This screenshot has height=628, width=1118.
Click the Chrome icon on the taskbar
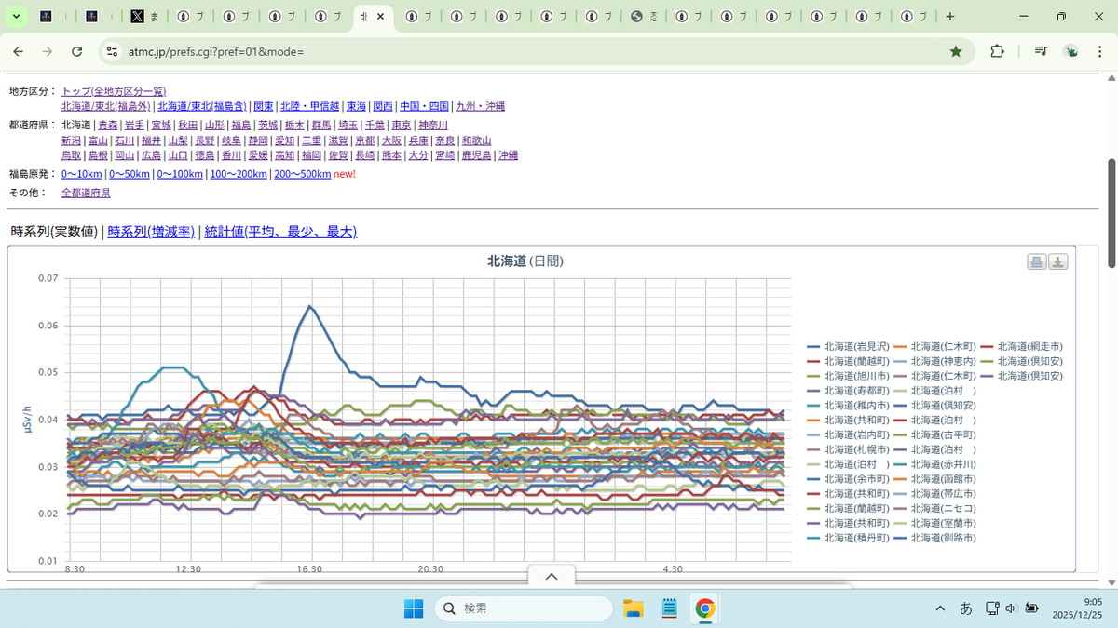[x=705, y=608]
